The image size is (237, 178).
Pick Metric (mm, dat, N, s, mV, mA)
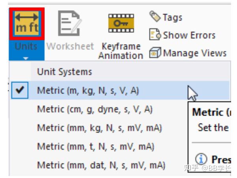point(101,165)
